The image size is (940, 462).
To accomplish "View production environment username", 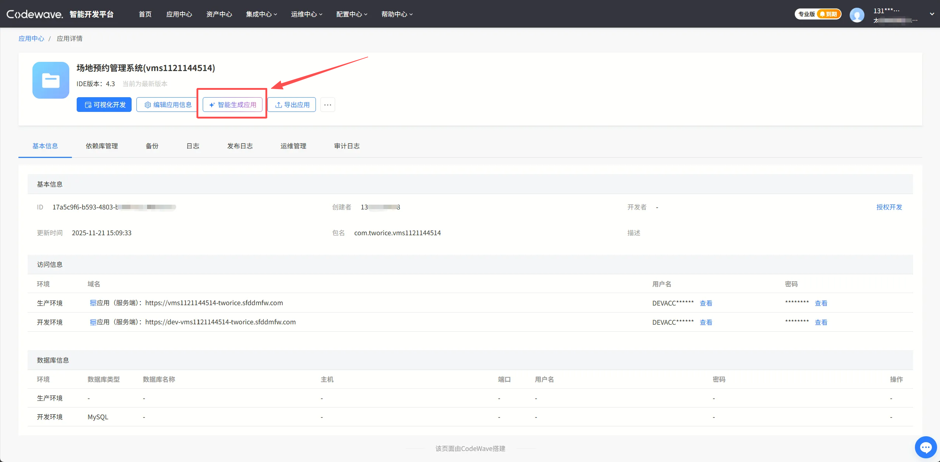I will tap(706, 303).
